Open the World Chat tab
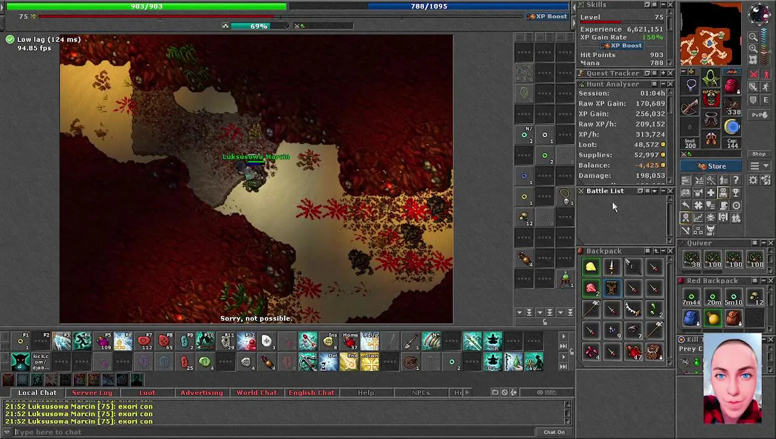Image resolution: width=776 pixels, height=439 pixels. (256, 393)
